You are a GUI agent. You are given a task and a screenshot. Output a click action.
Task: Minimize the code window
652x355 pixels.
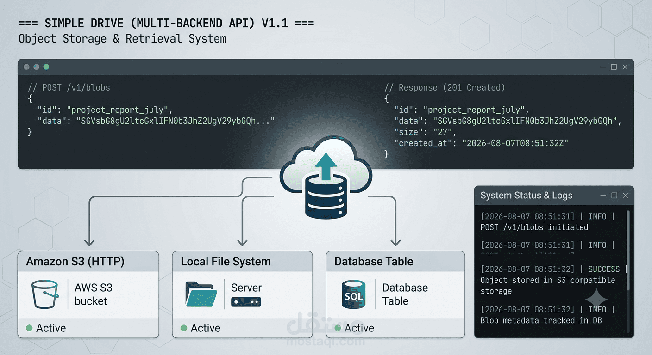(x=603, y=67)
